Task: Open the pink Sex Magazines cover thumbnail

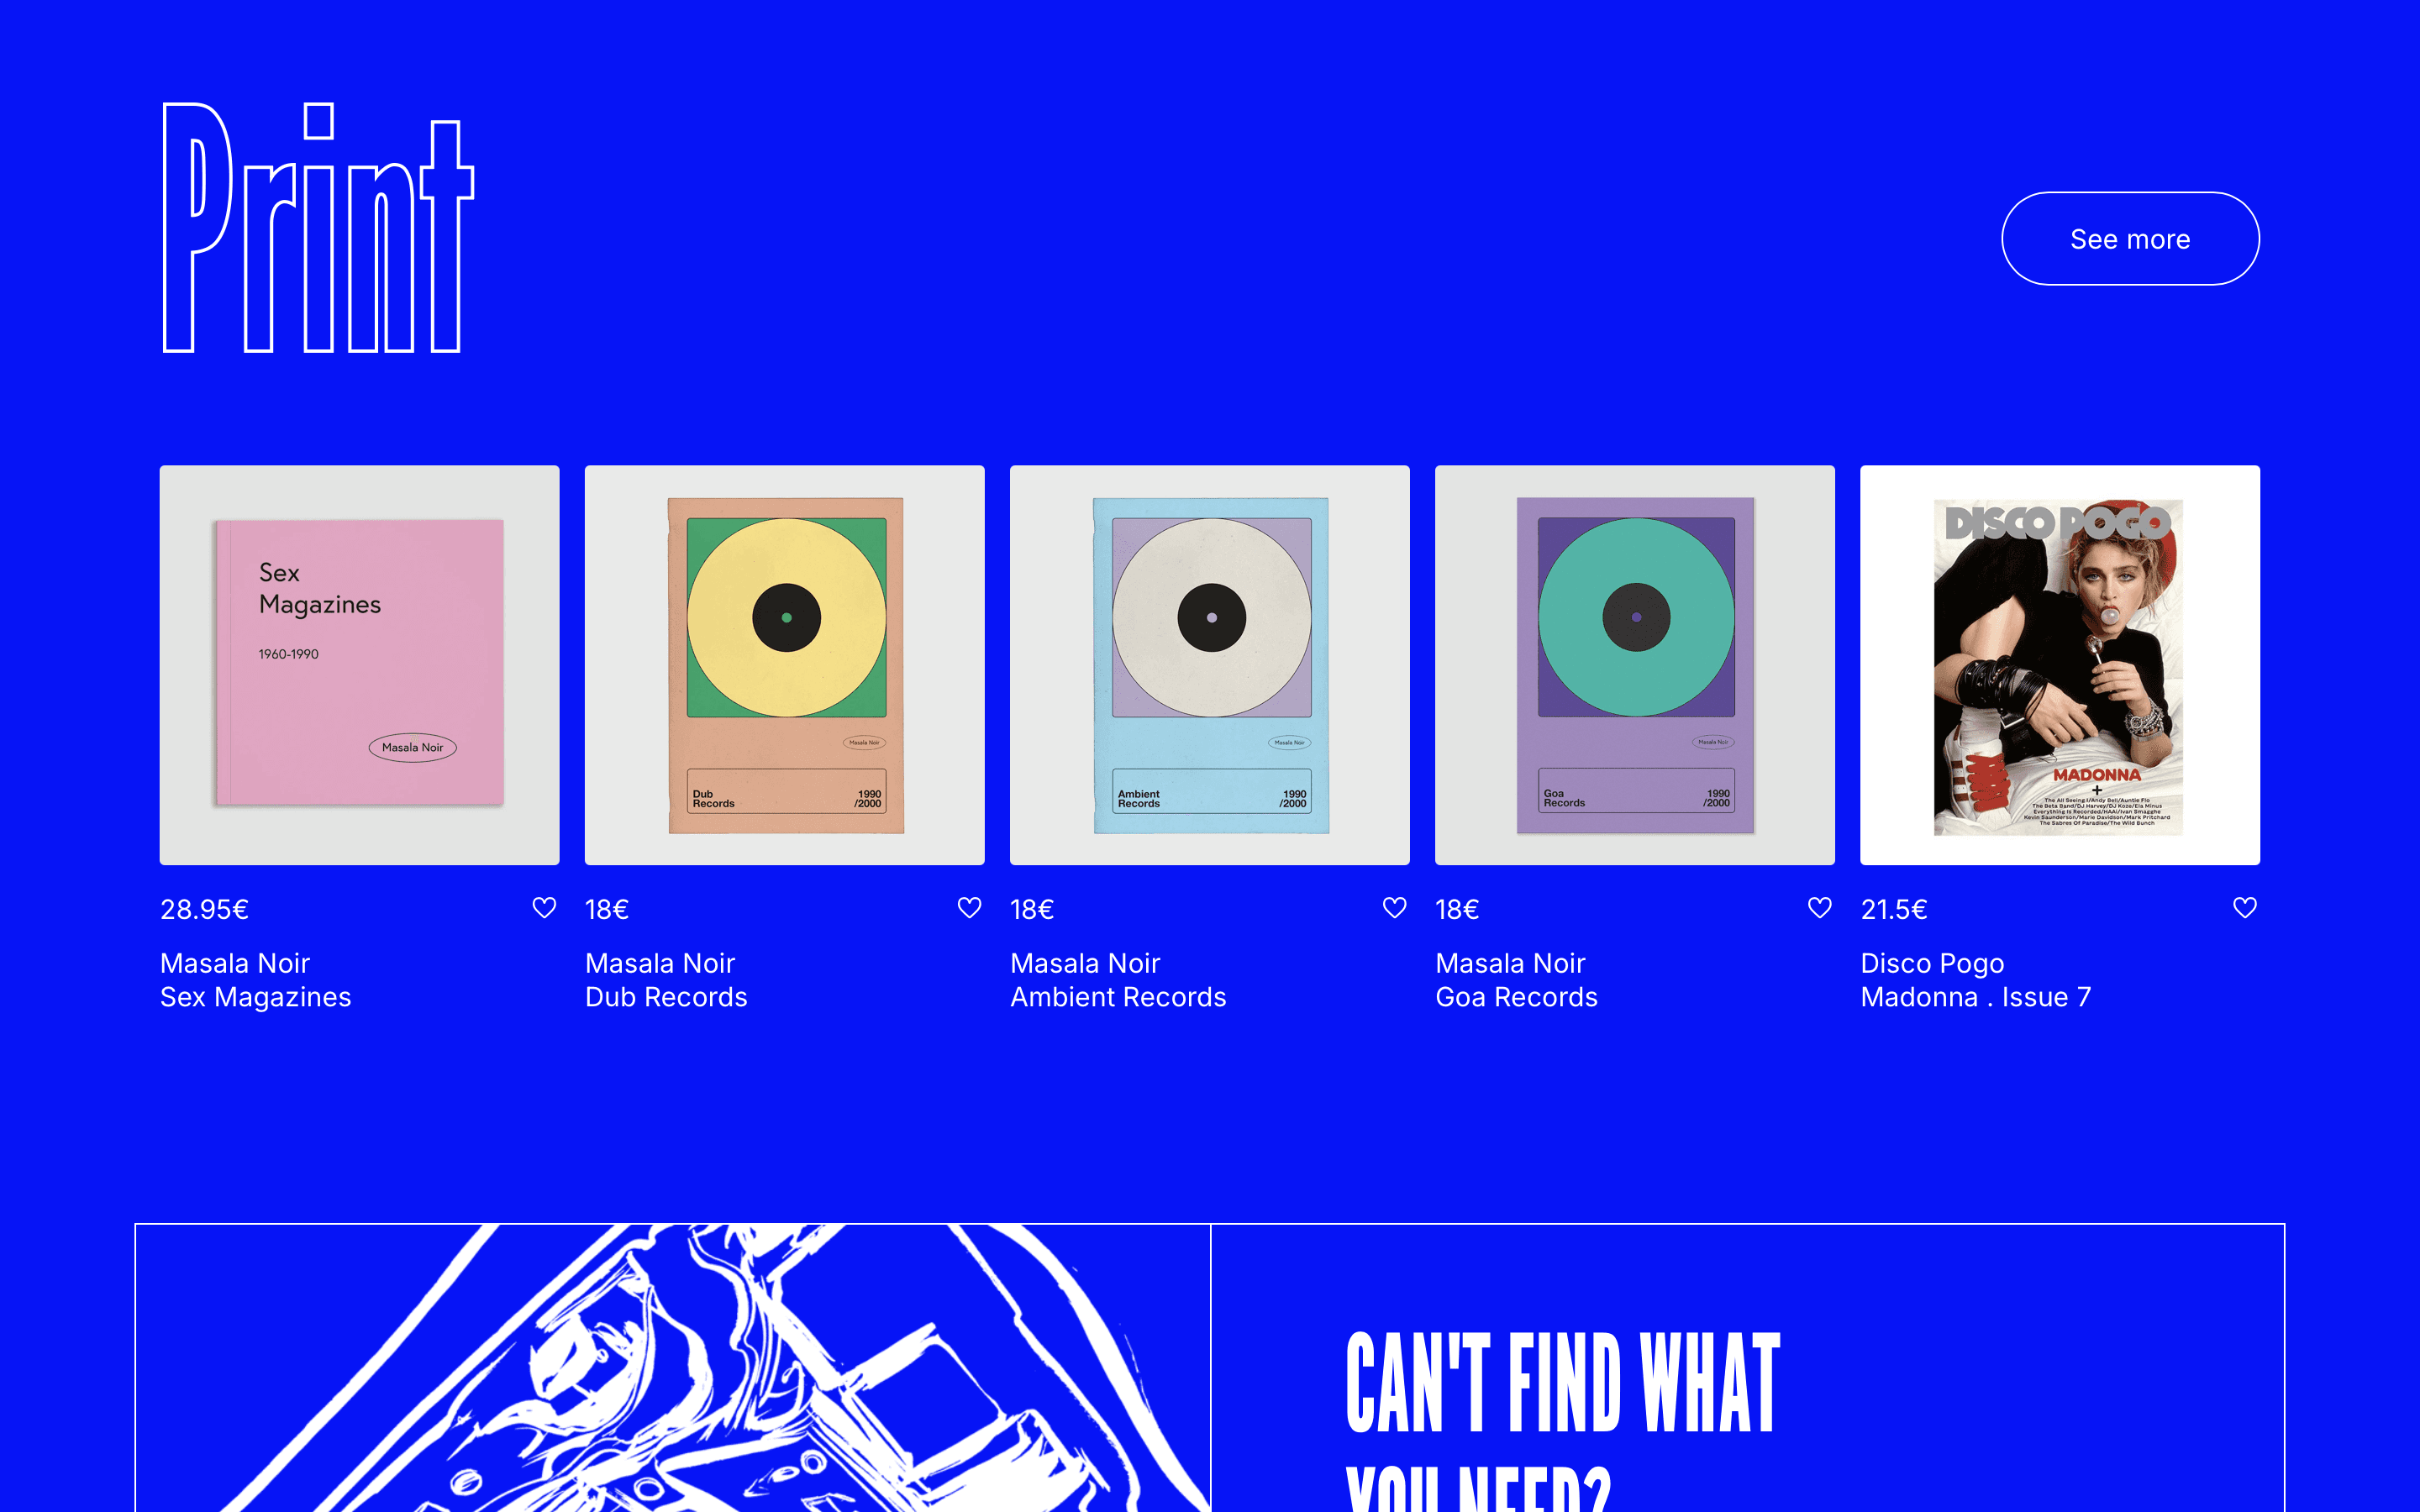Action: [359, 665]
